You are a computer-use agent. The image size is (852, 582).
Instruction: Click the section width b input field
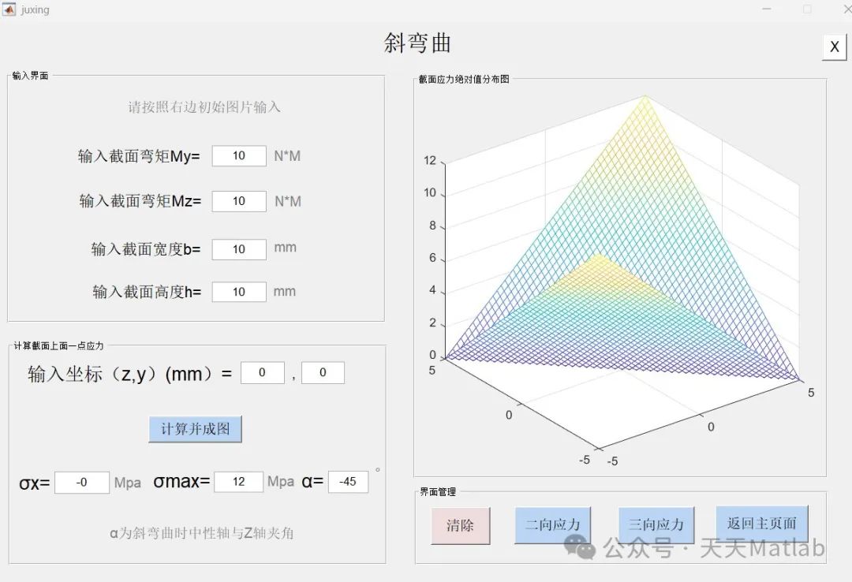pos(239,249)
